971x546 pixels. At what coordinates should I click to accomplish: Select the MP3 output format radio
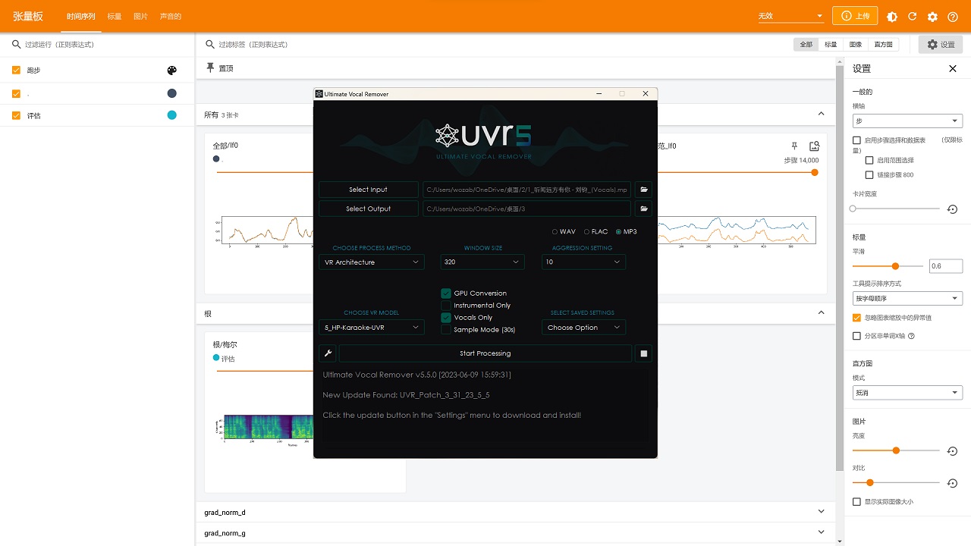tap(618, 232)
